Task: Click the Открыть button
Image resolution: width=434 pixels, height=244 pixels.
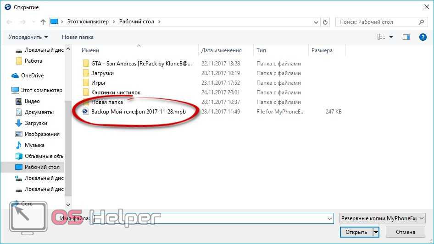Action: 356,232
